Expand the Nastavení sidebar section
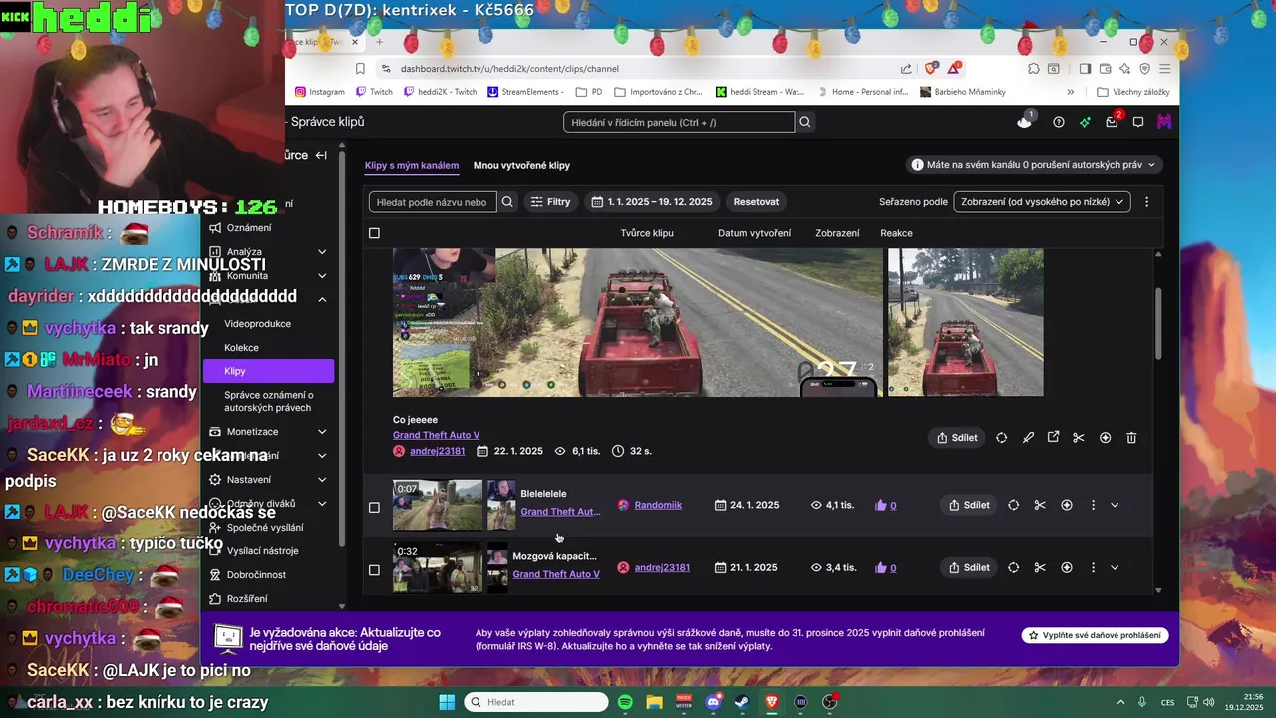The image size is (1276, 718). pos(321,480)
